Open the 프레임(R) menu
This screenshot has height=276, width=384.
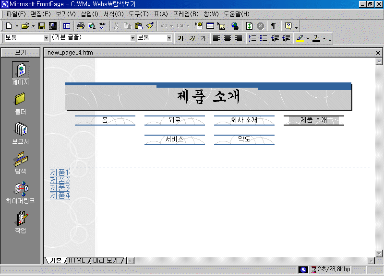pos(186,14)
